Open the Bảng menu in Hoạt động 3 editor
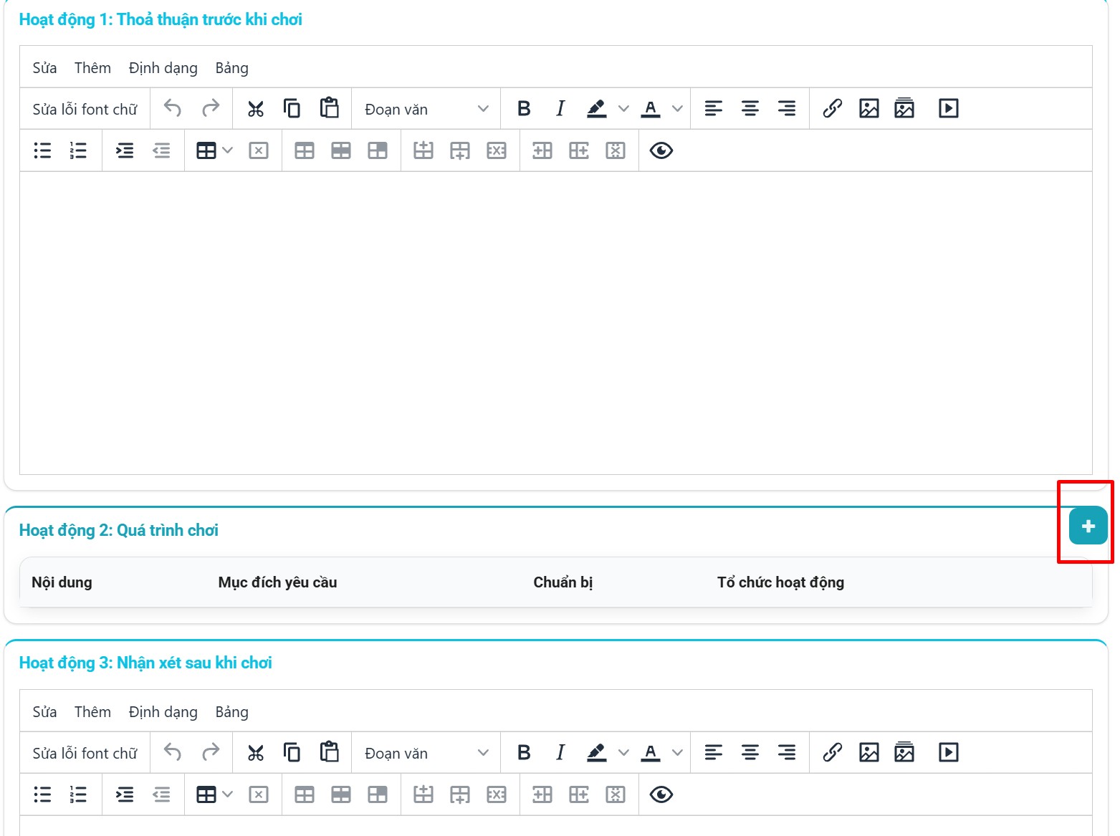1120x836 pixels. [231, 712]
